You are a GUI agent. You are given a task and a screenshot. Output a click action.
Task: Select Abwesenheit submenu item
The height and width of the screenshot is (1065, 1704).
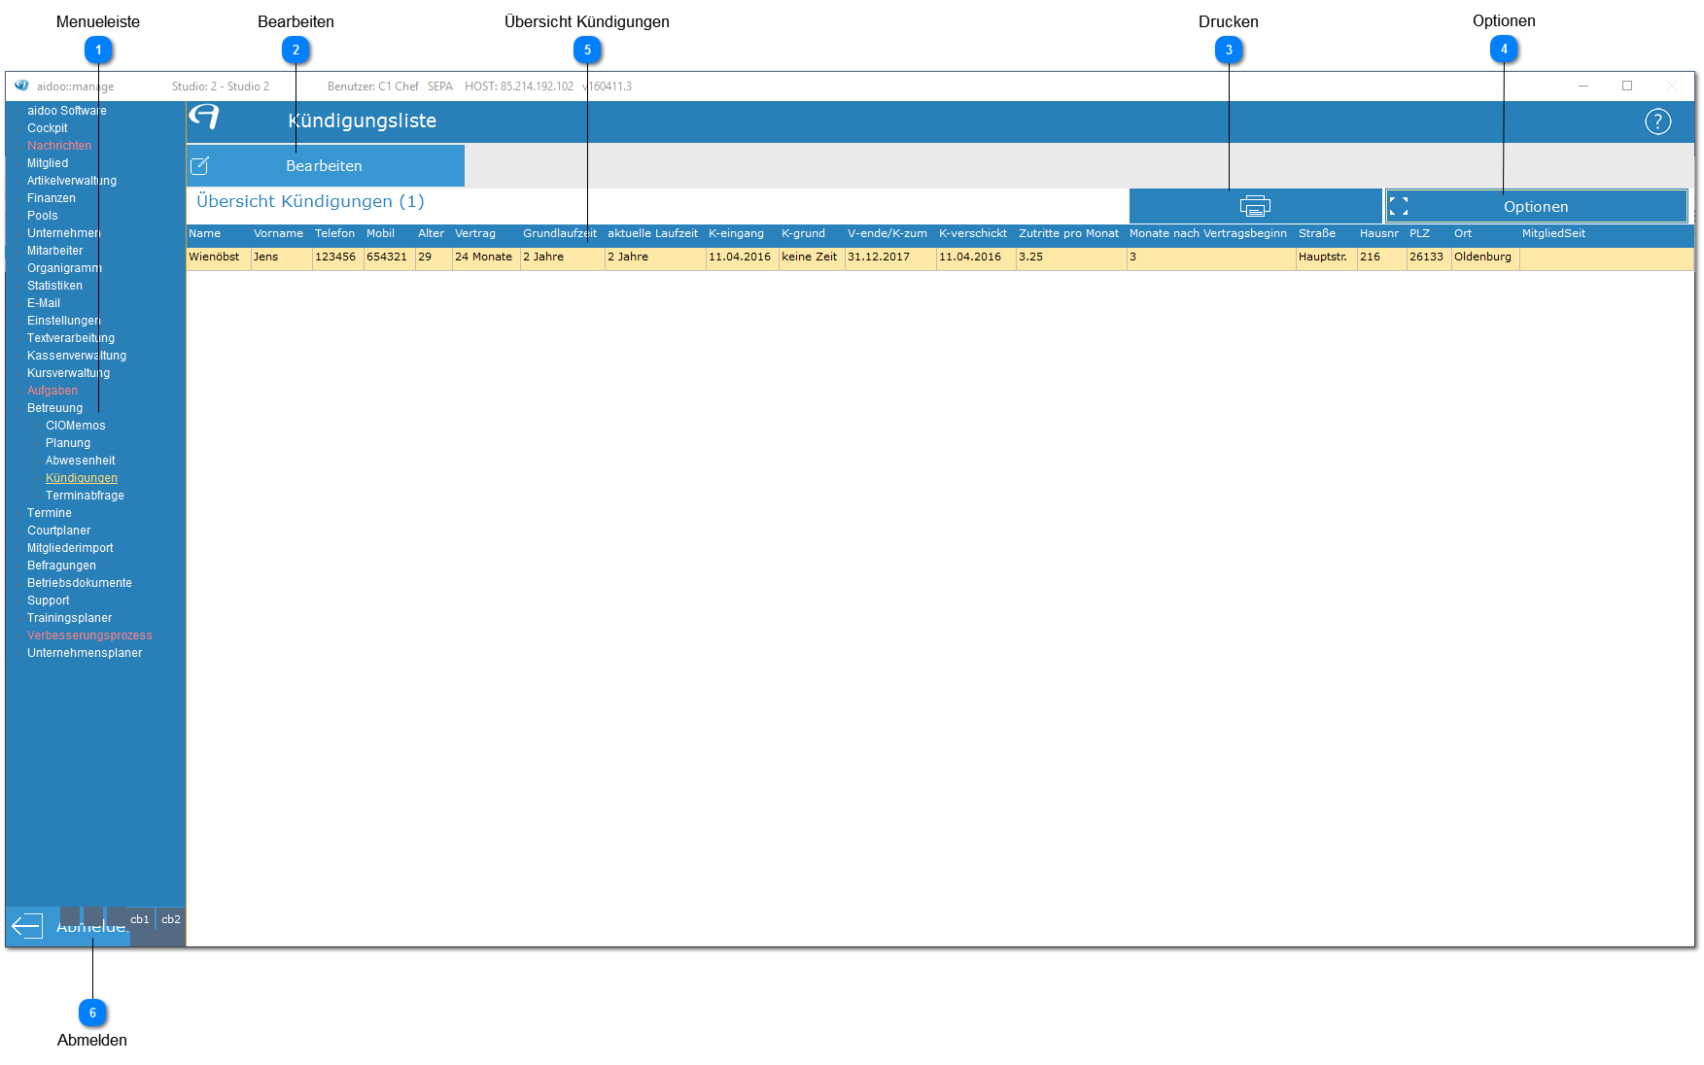pyautogui.click(x=81, y=461)
